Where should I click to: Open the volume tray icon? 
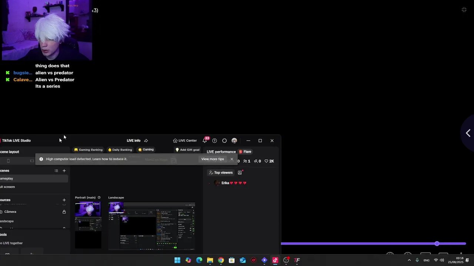(442, 260)
